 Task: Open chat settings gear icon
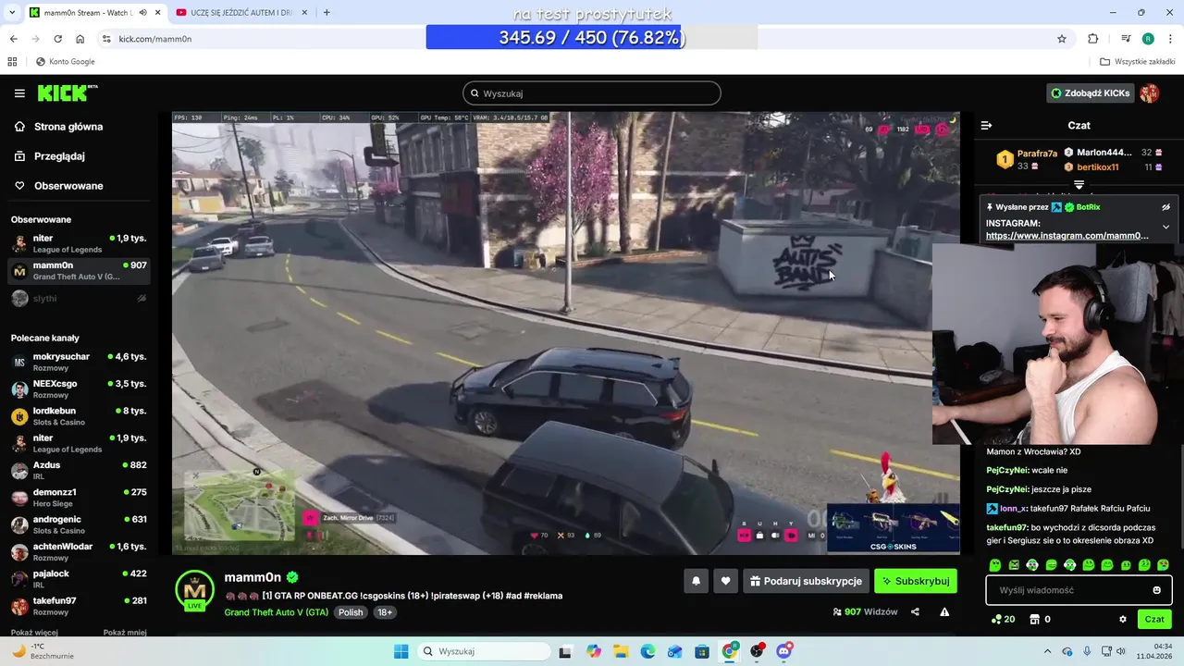[1123, 619]
